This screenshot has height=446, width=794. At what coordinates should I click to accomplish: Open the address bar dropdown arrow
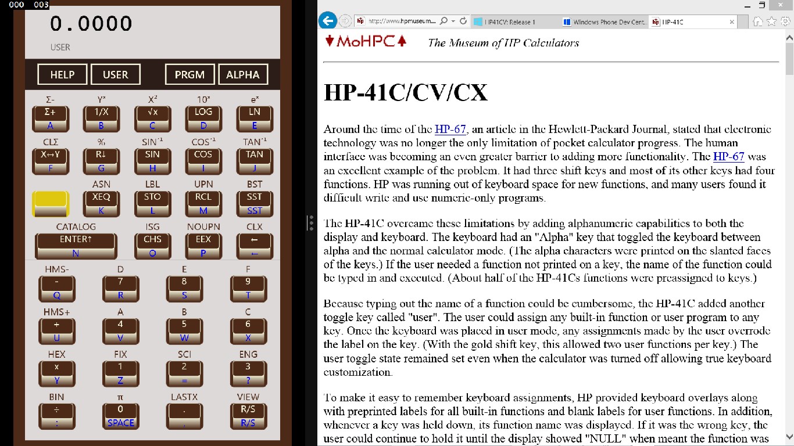453,21
